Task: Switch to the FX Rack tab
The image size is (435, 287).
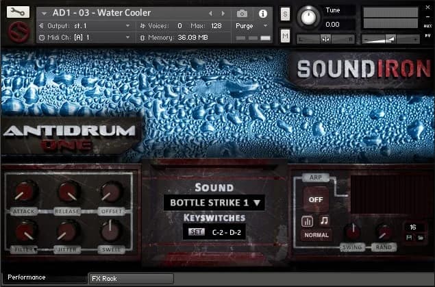Action: [131, 279]
